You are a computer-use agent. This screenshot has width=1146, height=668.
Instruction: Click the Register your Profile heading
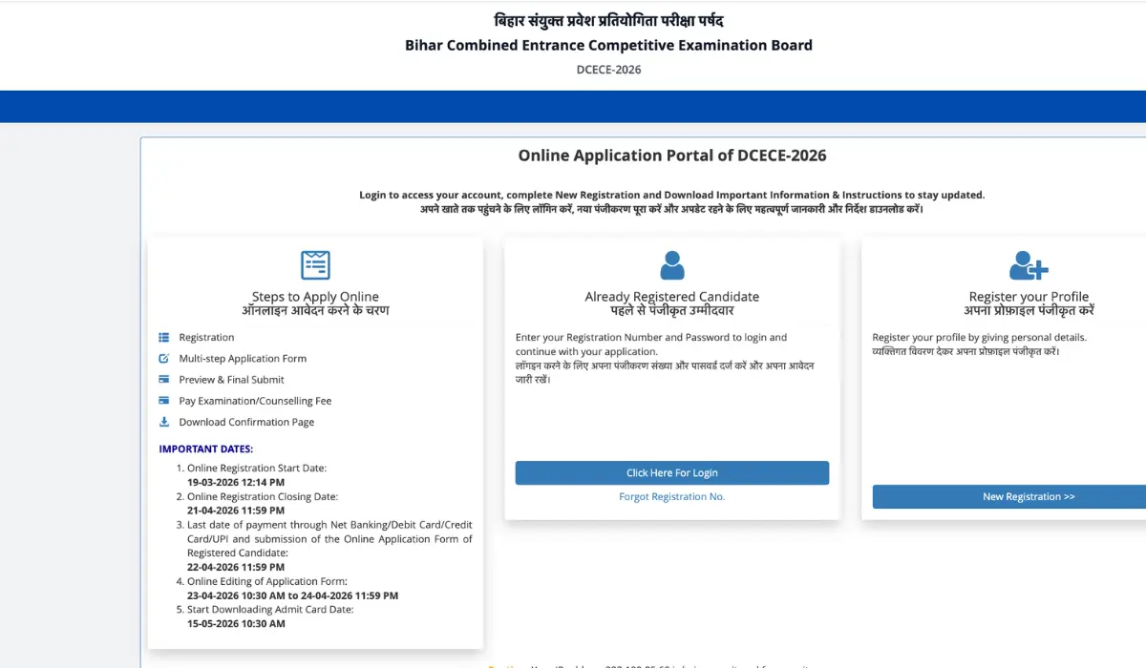(1029, 297)
